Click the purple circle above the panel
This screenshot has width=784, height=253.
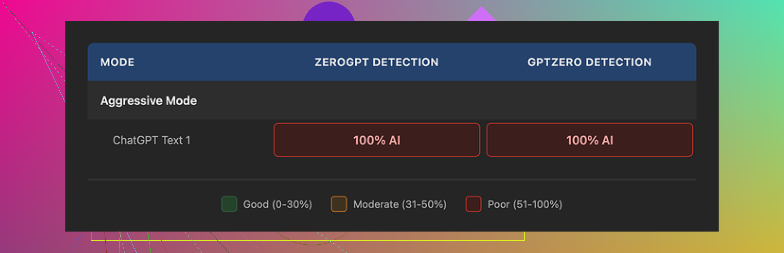point(329,12)
